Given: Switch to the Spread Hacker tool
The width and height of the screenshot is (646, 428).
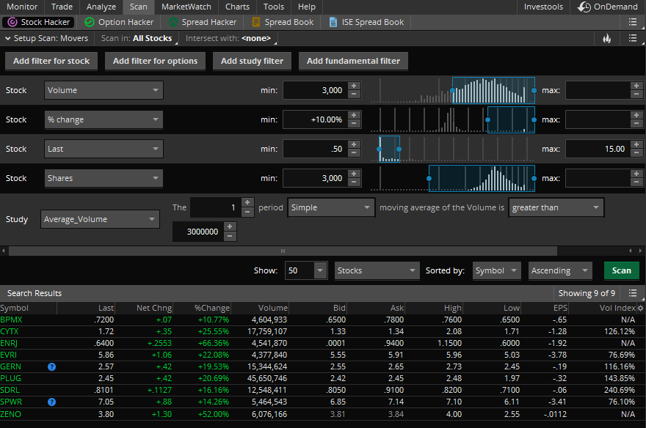Looking at the screenshot, I should coord(202,22).
